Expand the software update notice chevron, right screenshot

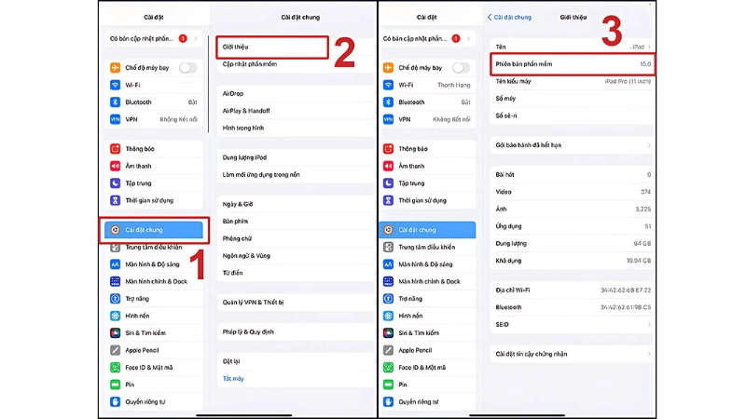coord(469,38)
